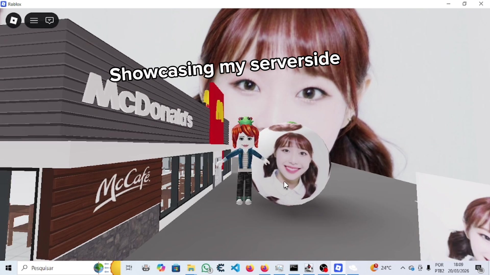Open the performance monitor taskbar icon

279,268
